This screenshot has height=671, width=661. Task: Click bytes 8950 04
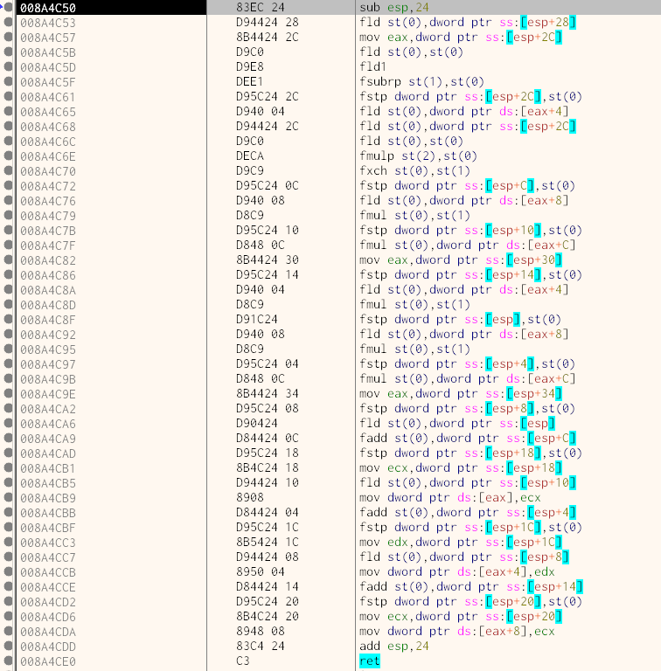pos(261,571)
